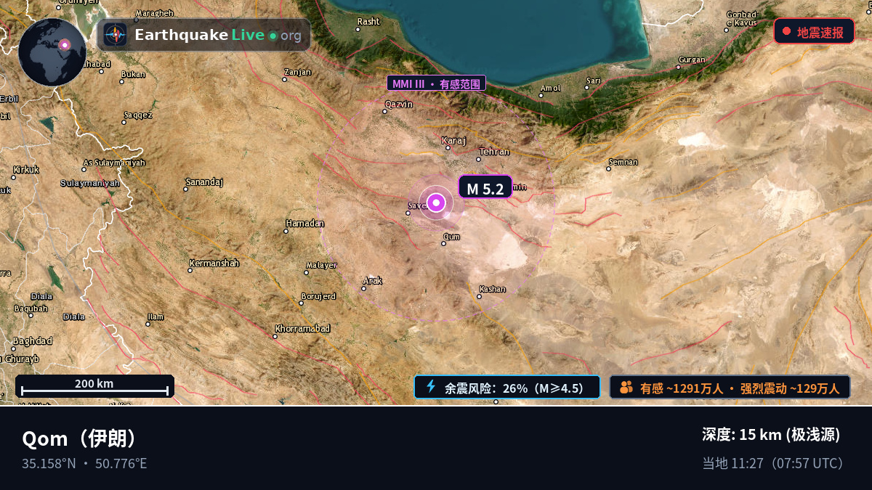The width and height of the screenshot is (872, 490).
Task: Click the Earthquake Live.org title text
Action: [x=218, y=35]
